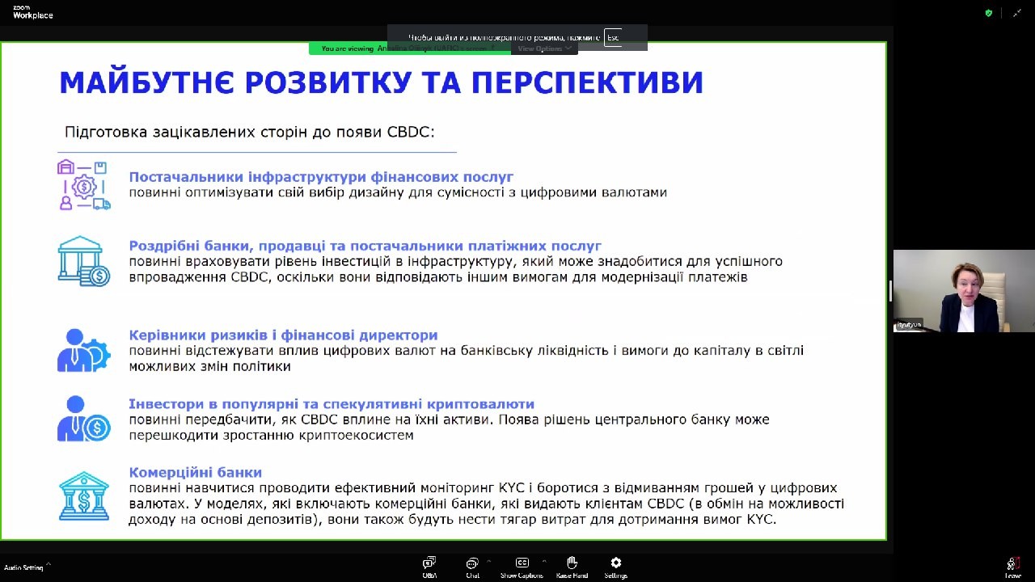Screen dimensions: 1035x582
Task: Click the commercial banks icon on slide
Action: coord(83,496)
